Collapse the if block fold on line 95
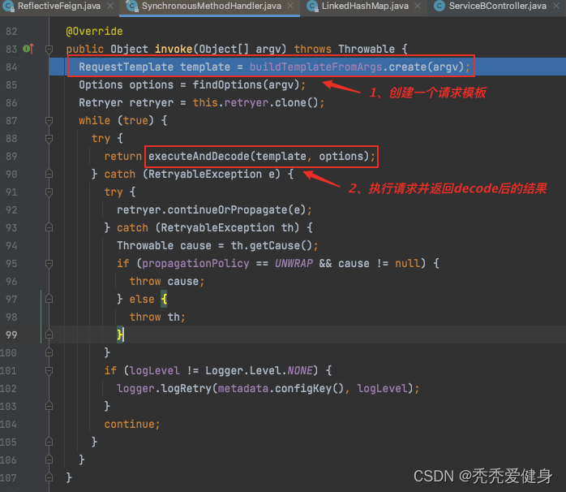566x492 pixels. (x=49, y=264)
